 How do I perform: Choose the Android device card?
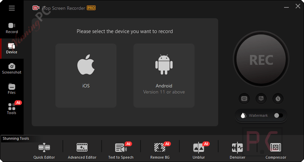pos(164,75)
